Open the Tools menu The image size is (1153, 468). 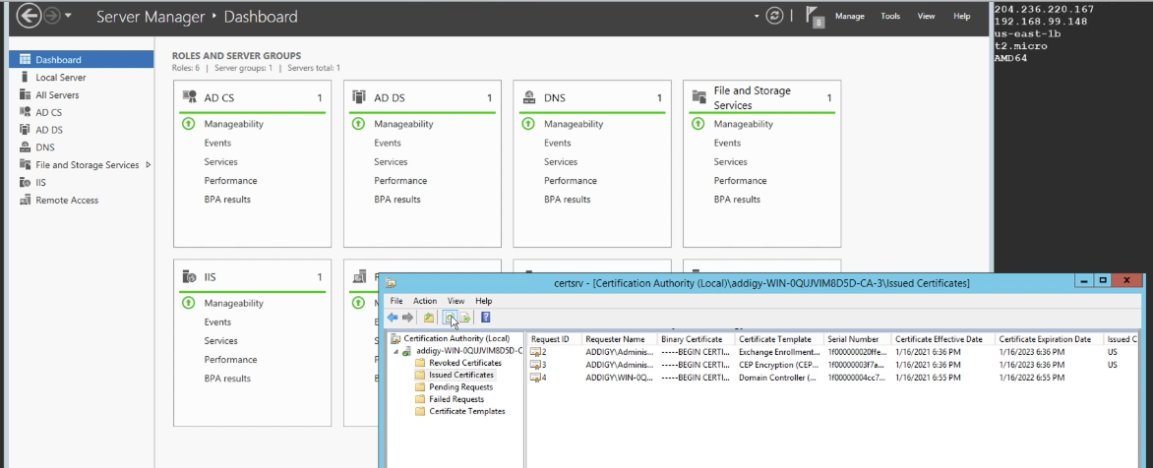[x=890, y=16]
